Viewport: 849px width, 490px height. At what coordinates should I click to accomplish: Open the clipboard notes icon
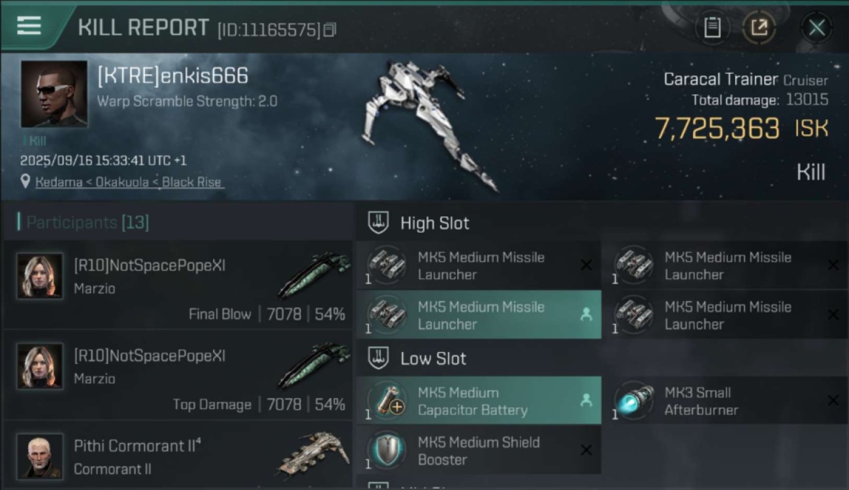(712, 27)
